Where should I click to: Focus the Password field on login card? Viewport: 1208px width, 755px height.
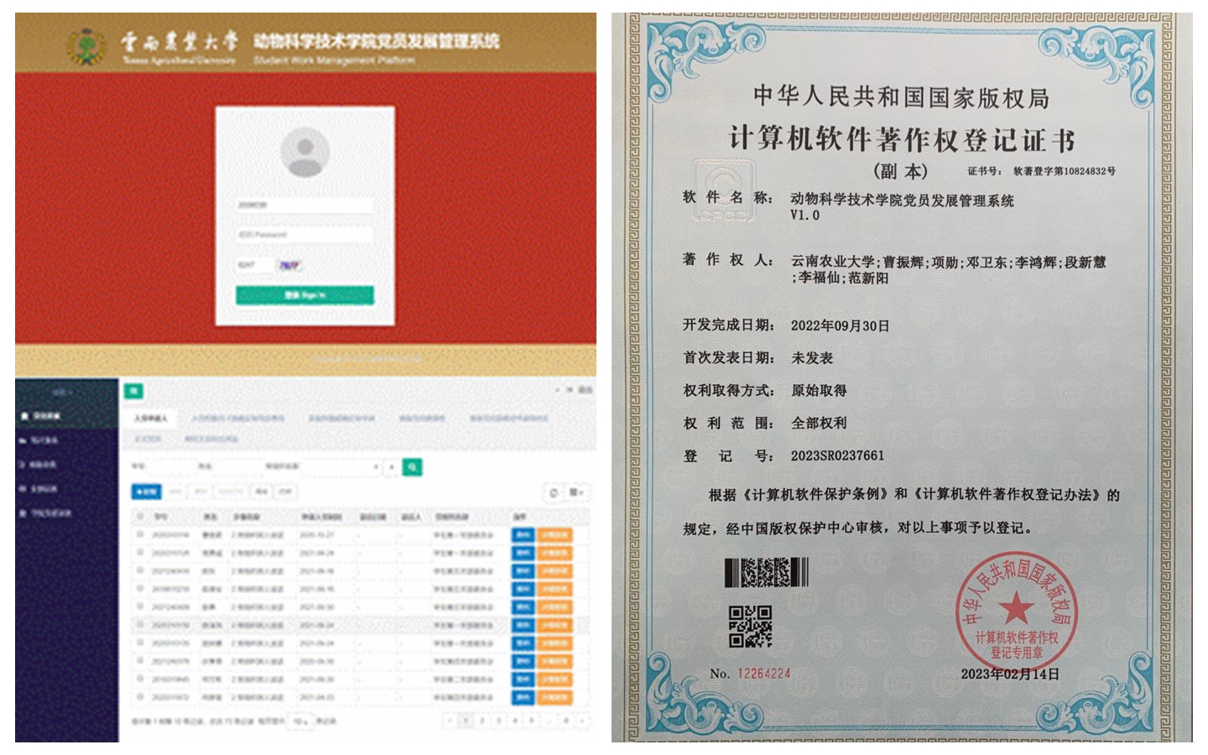(x=305, y=235)
